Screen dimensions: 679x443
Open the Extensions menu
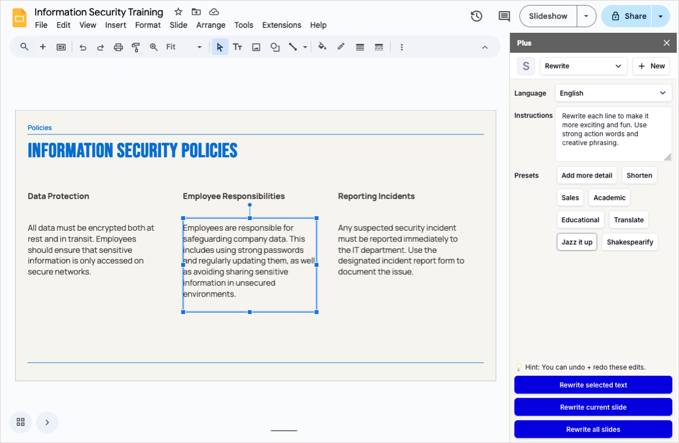coord(282,25)
